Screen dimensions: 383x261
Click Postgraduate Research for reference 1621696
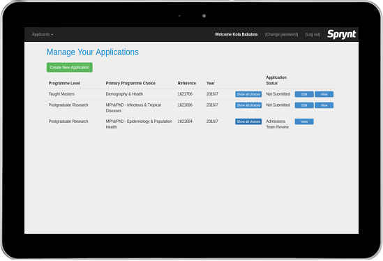[x=68, y=105]
